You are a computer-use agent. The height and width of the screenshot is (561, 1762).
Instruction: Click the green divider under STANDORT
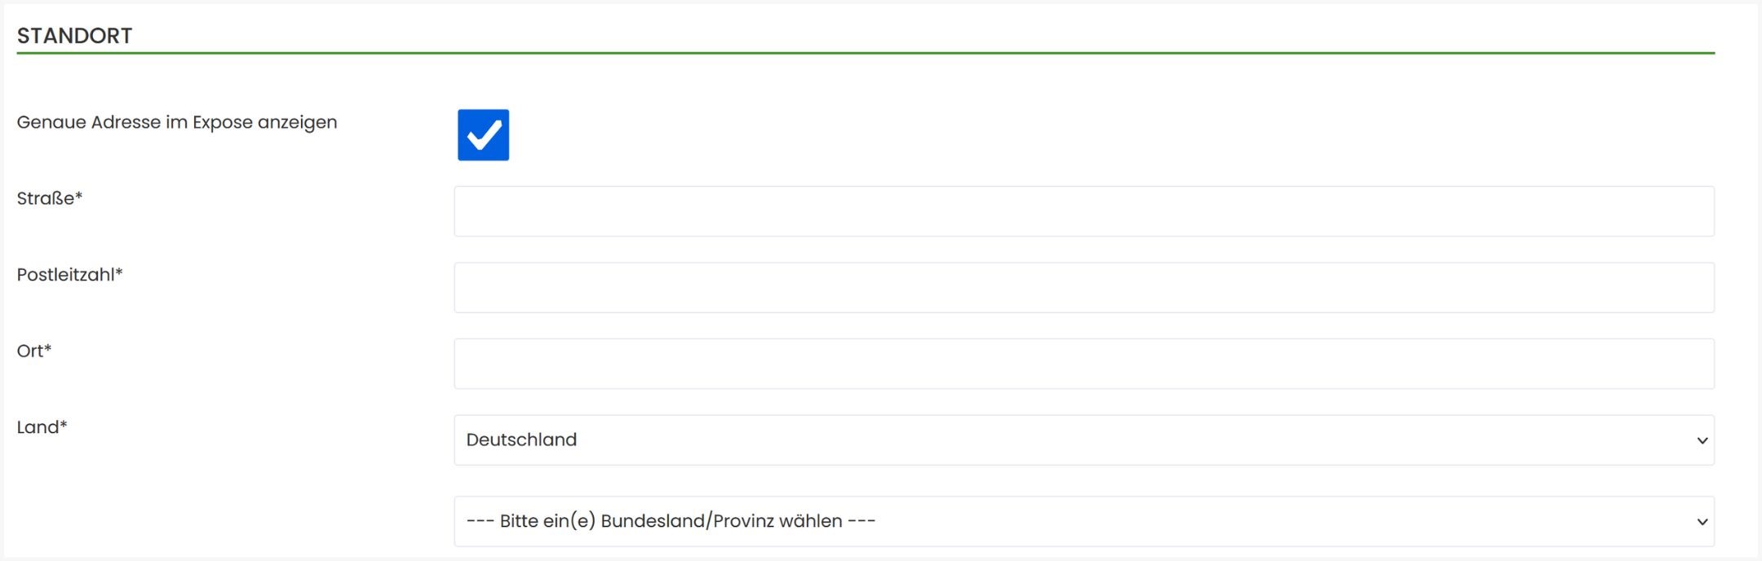pos(865,53)
